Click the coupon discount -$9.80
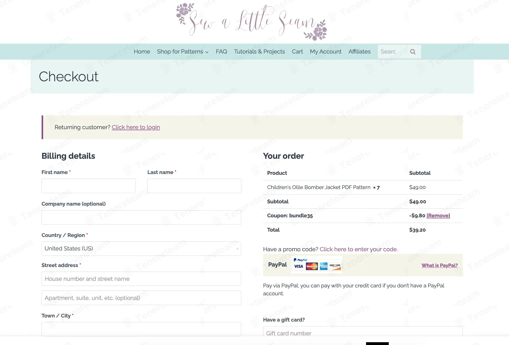The height and width of the screenshot is (345, 509). pos(417,216)
